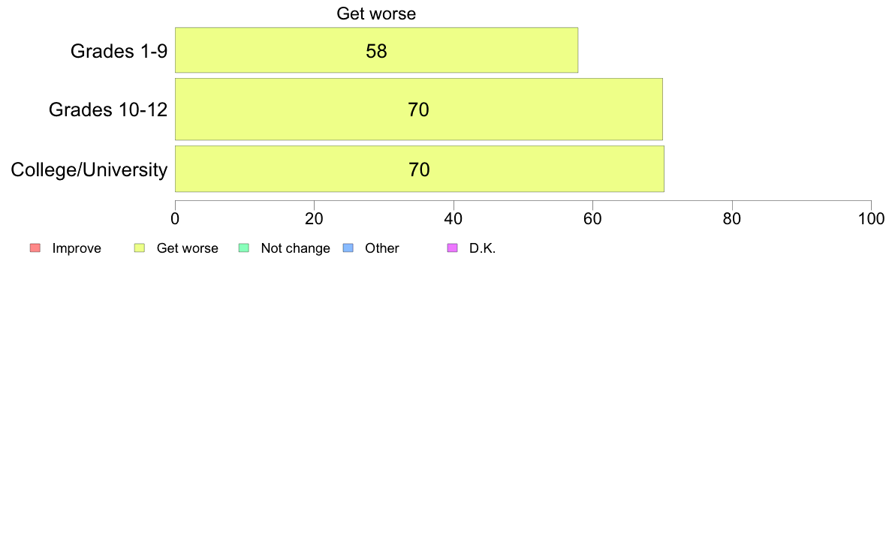Click the Other blue legend swatch

[x=348, y=247]
